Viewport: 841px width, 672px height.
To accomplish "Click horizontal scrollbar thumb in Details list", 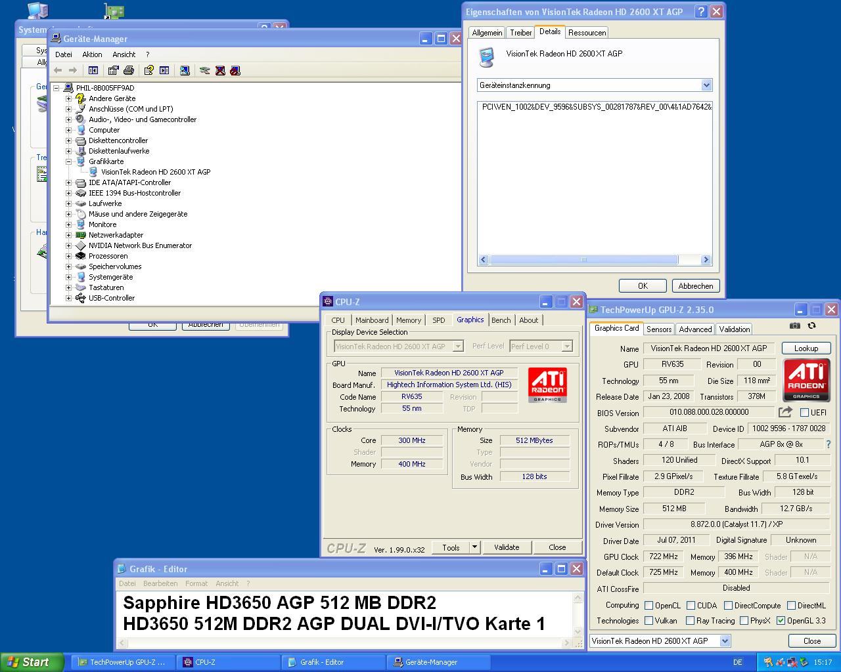I will tap(583, 260).
